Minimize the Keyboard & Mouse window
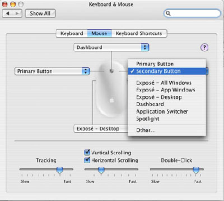Image resolution: width=224 pixels, height=201 pixels. 13,4
